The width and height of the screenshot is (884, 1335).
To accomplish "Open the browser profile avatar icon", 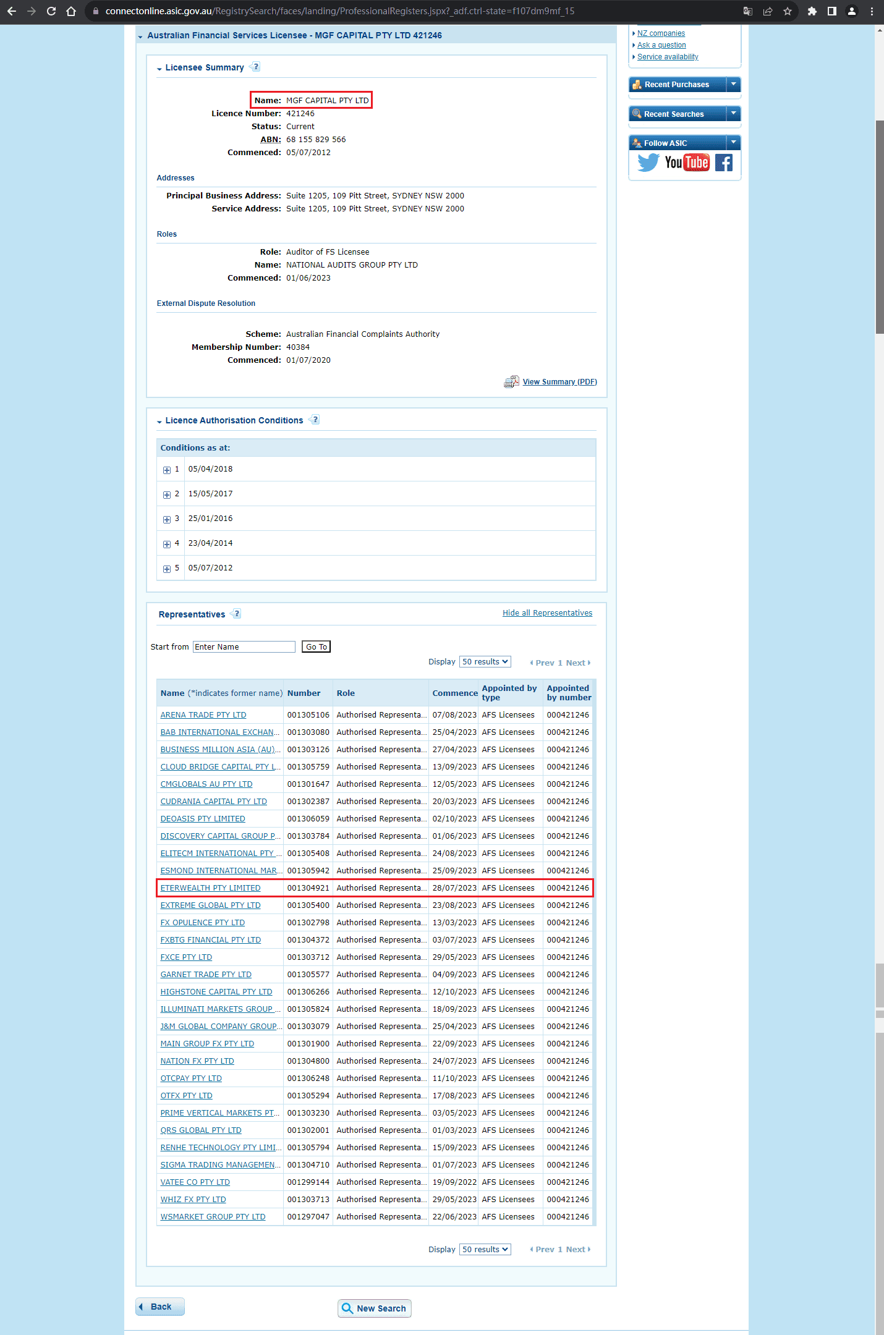I will click(x=852, y=11).
